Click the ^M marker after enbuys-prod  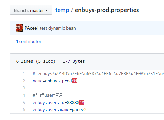(x=74, y=81)
